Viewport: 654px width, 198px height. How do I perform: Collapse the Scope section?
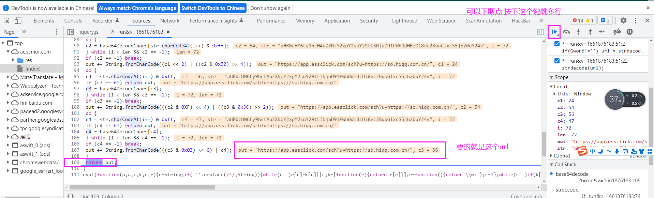[551, 77]
